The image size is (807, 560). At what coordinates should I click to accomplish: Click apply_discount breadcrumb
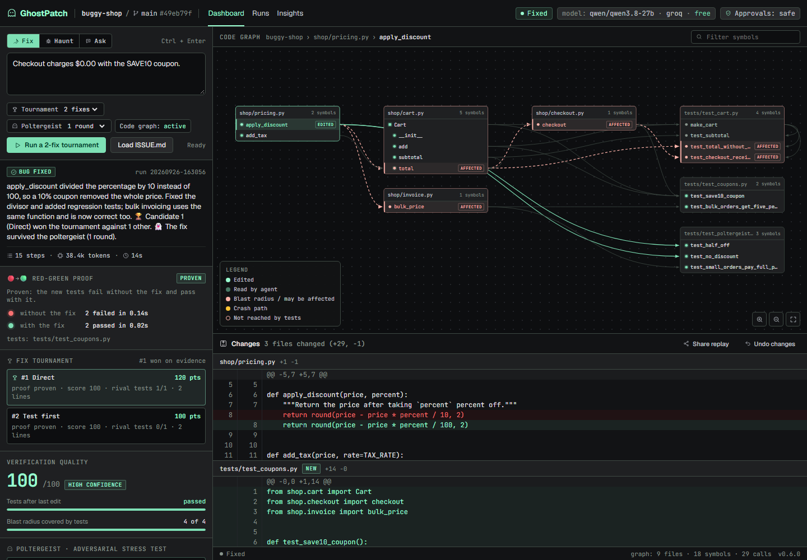click(x=405, y=37)
